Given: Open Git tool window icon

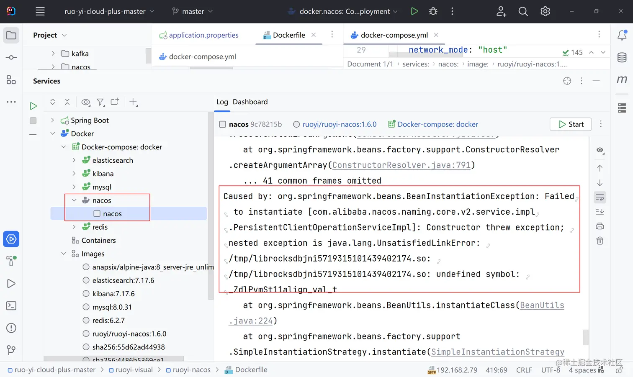Looking at the screenshot, I should [11, 350].
